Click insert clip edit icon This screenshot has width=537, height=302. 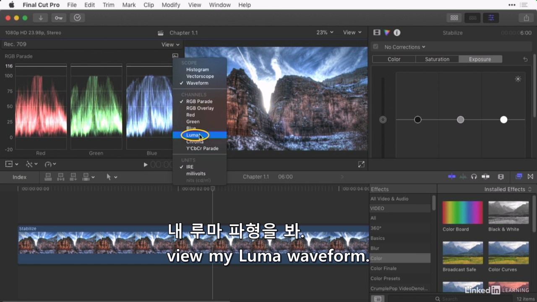pyautogui.click(x=61, y=177)
